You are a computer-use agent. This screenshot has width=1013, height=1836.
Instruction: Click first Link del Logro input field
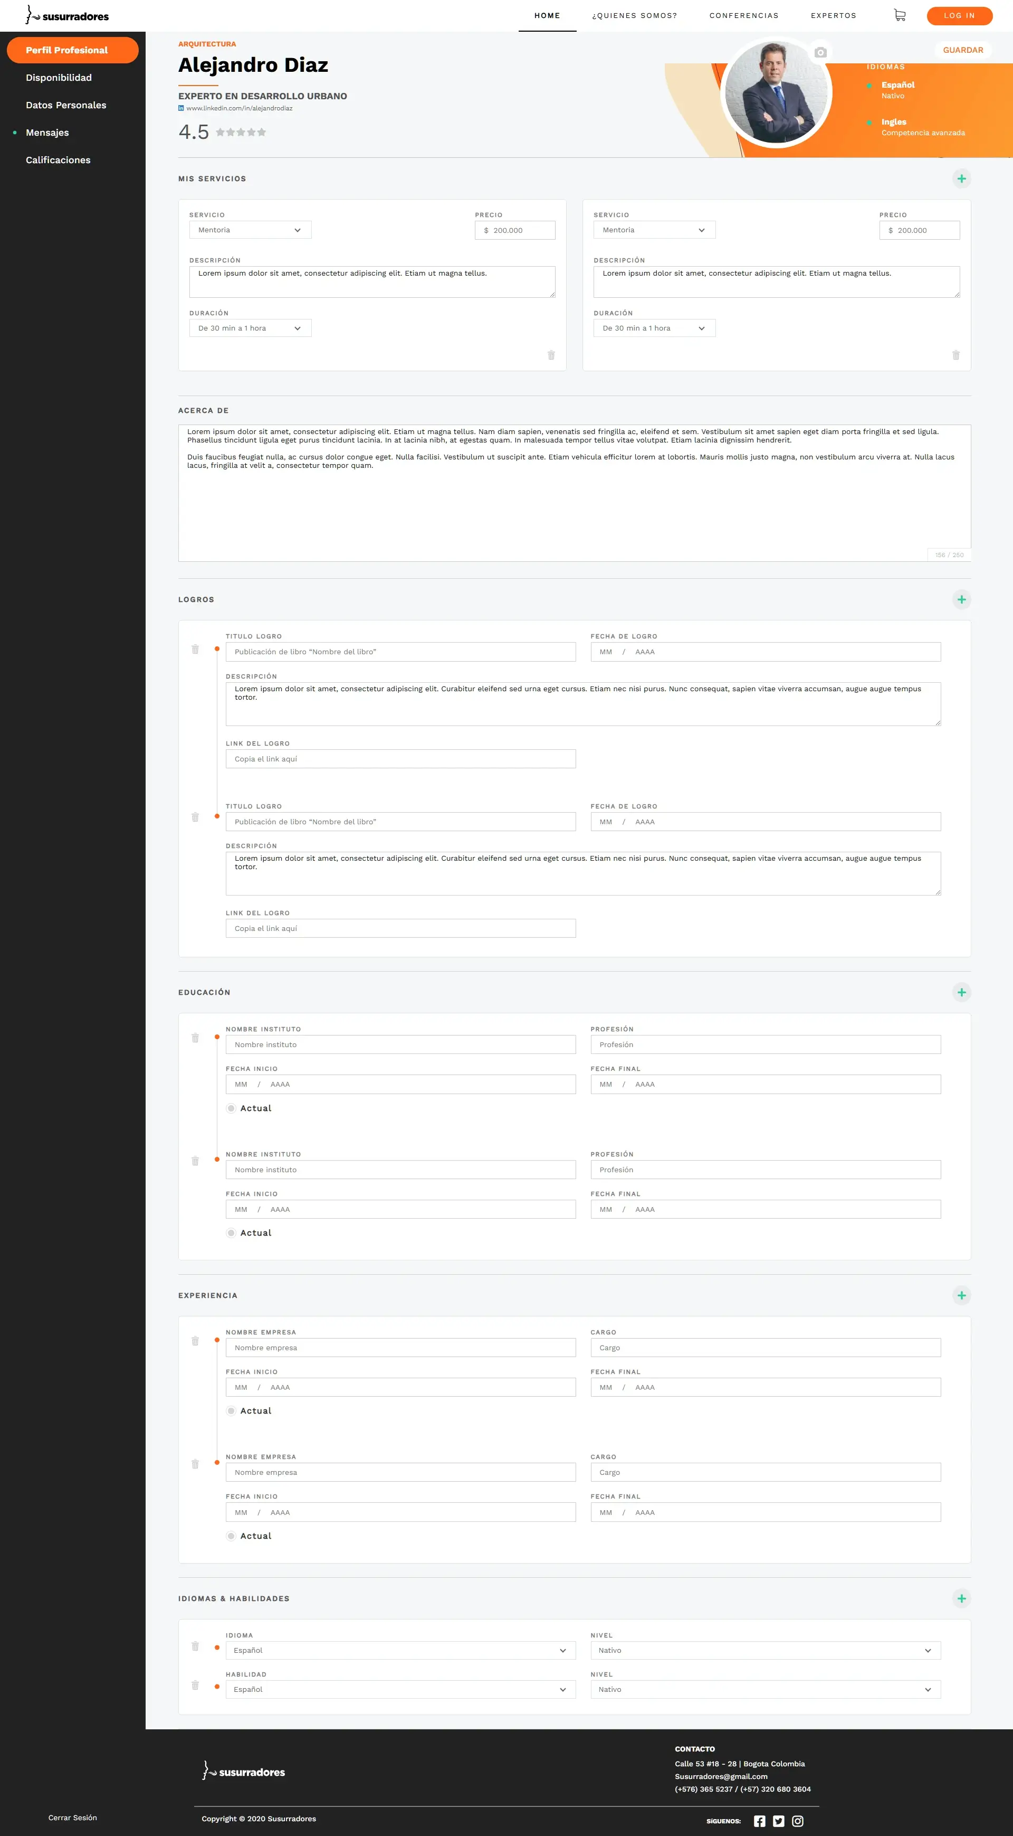(x=401, y=759)
